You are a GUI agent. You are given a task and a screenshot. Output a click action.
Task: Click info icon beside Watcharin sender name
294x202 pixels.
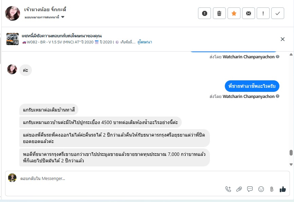pyautogui.click(x=278, y=97)
